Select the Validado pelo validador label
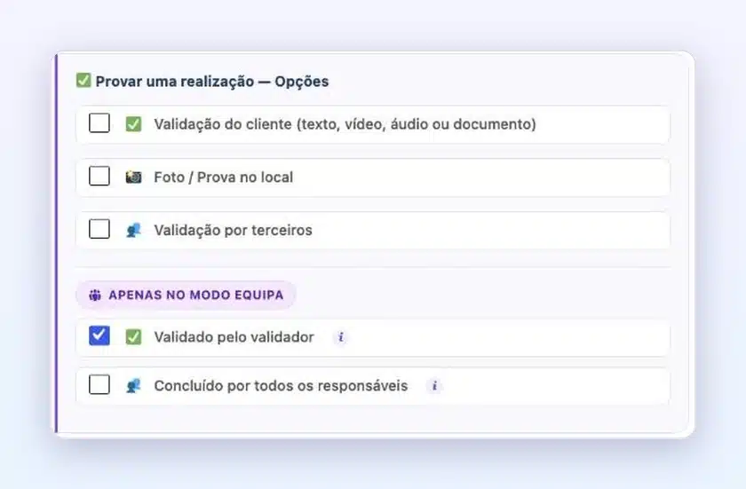 point(234,337)
